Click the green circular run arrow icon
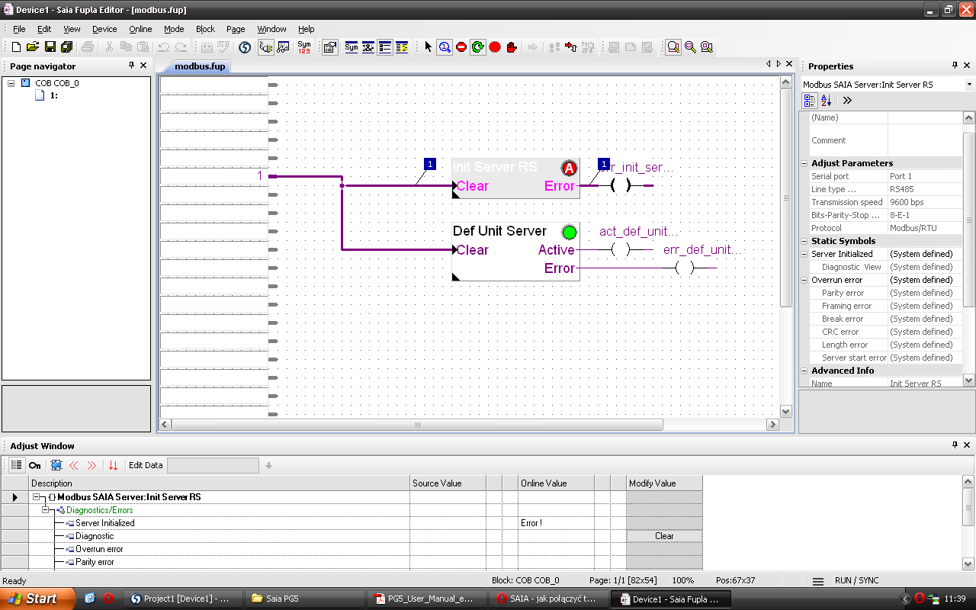Image resolution: width=976 pixels, height=610 pixels. [x=478, y=47]
